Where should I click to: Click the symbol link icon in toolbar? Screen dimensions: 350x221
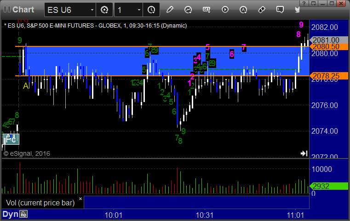point(261,10)
